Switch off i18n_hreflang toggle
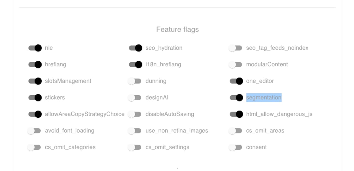Image resolution: width=354 pixels, height=171 pixels. click(x=136, y=65)
